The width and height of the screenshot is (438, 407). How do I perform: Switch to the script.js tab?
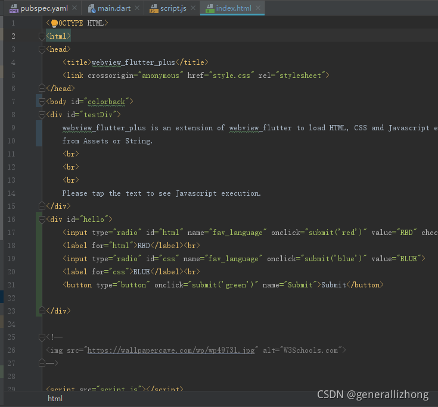173,8
